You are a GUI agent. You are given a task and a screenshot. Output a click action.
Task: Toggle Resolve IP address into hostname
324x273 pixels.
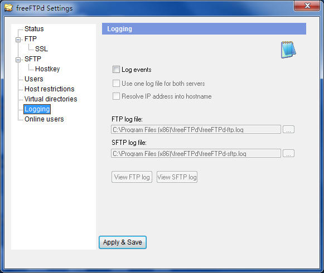pos(116,96)
